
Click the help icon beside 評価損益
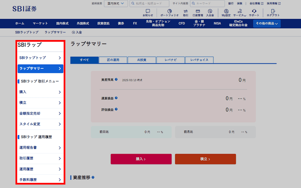[116, 109]
